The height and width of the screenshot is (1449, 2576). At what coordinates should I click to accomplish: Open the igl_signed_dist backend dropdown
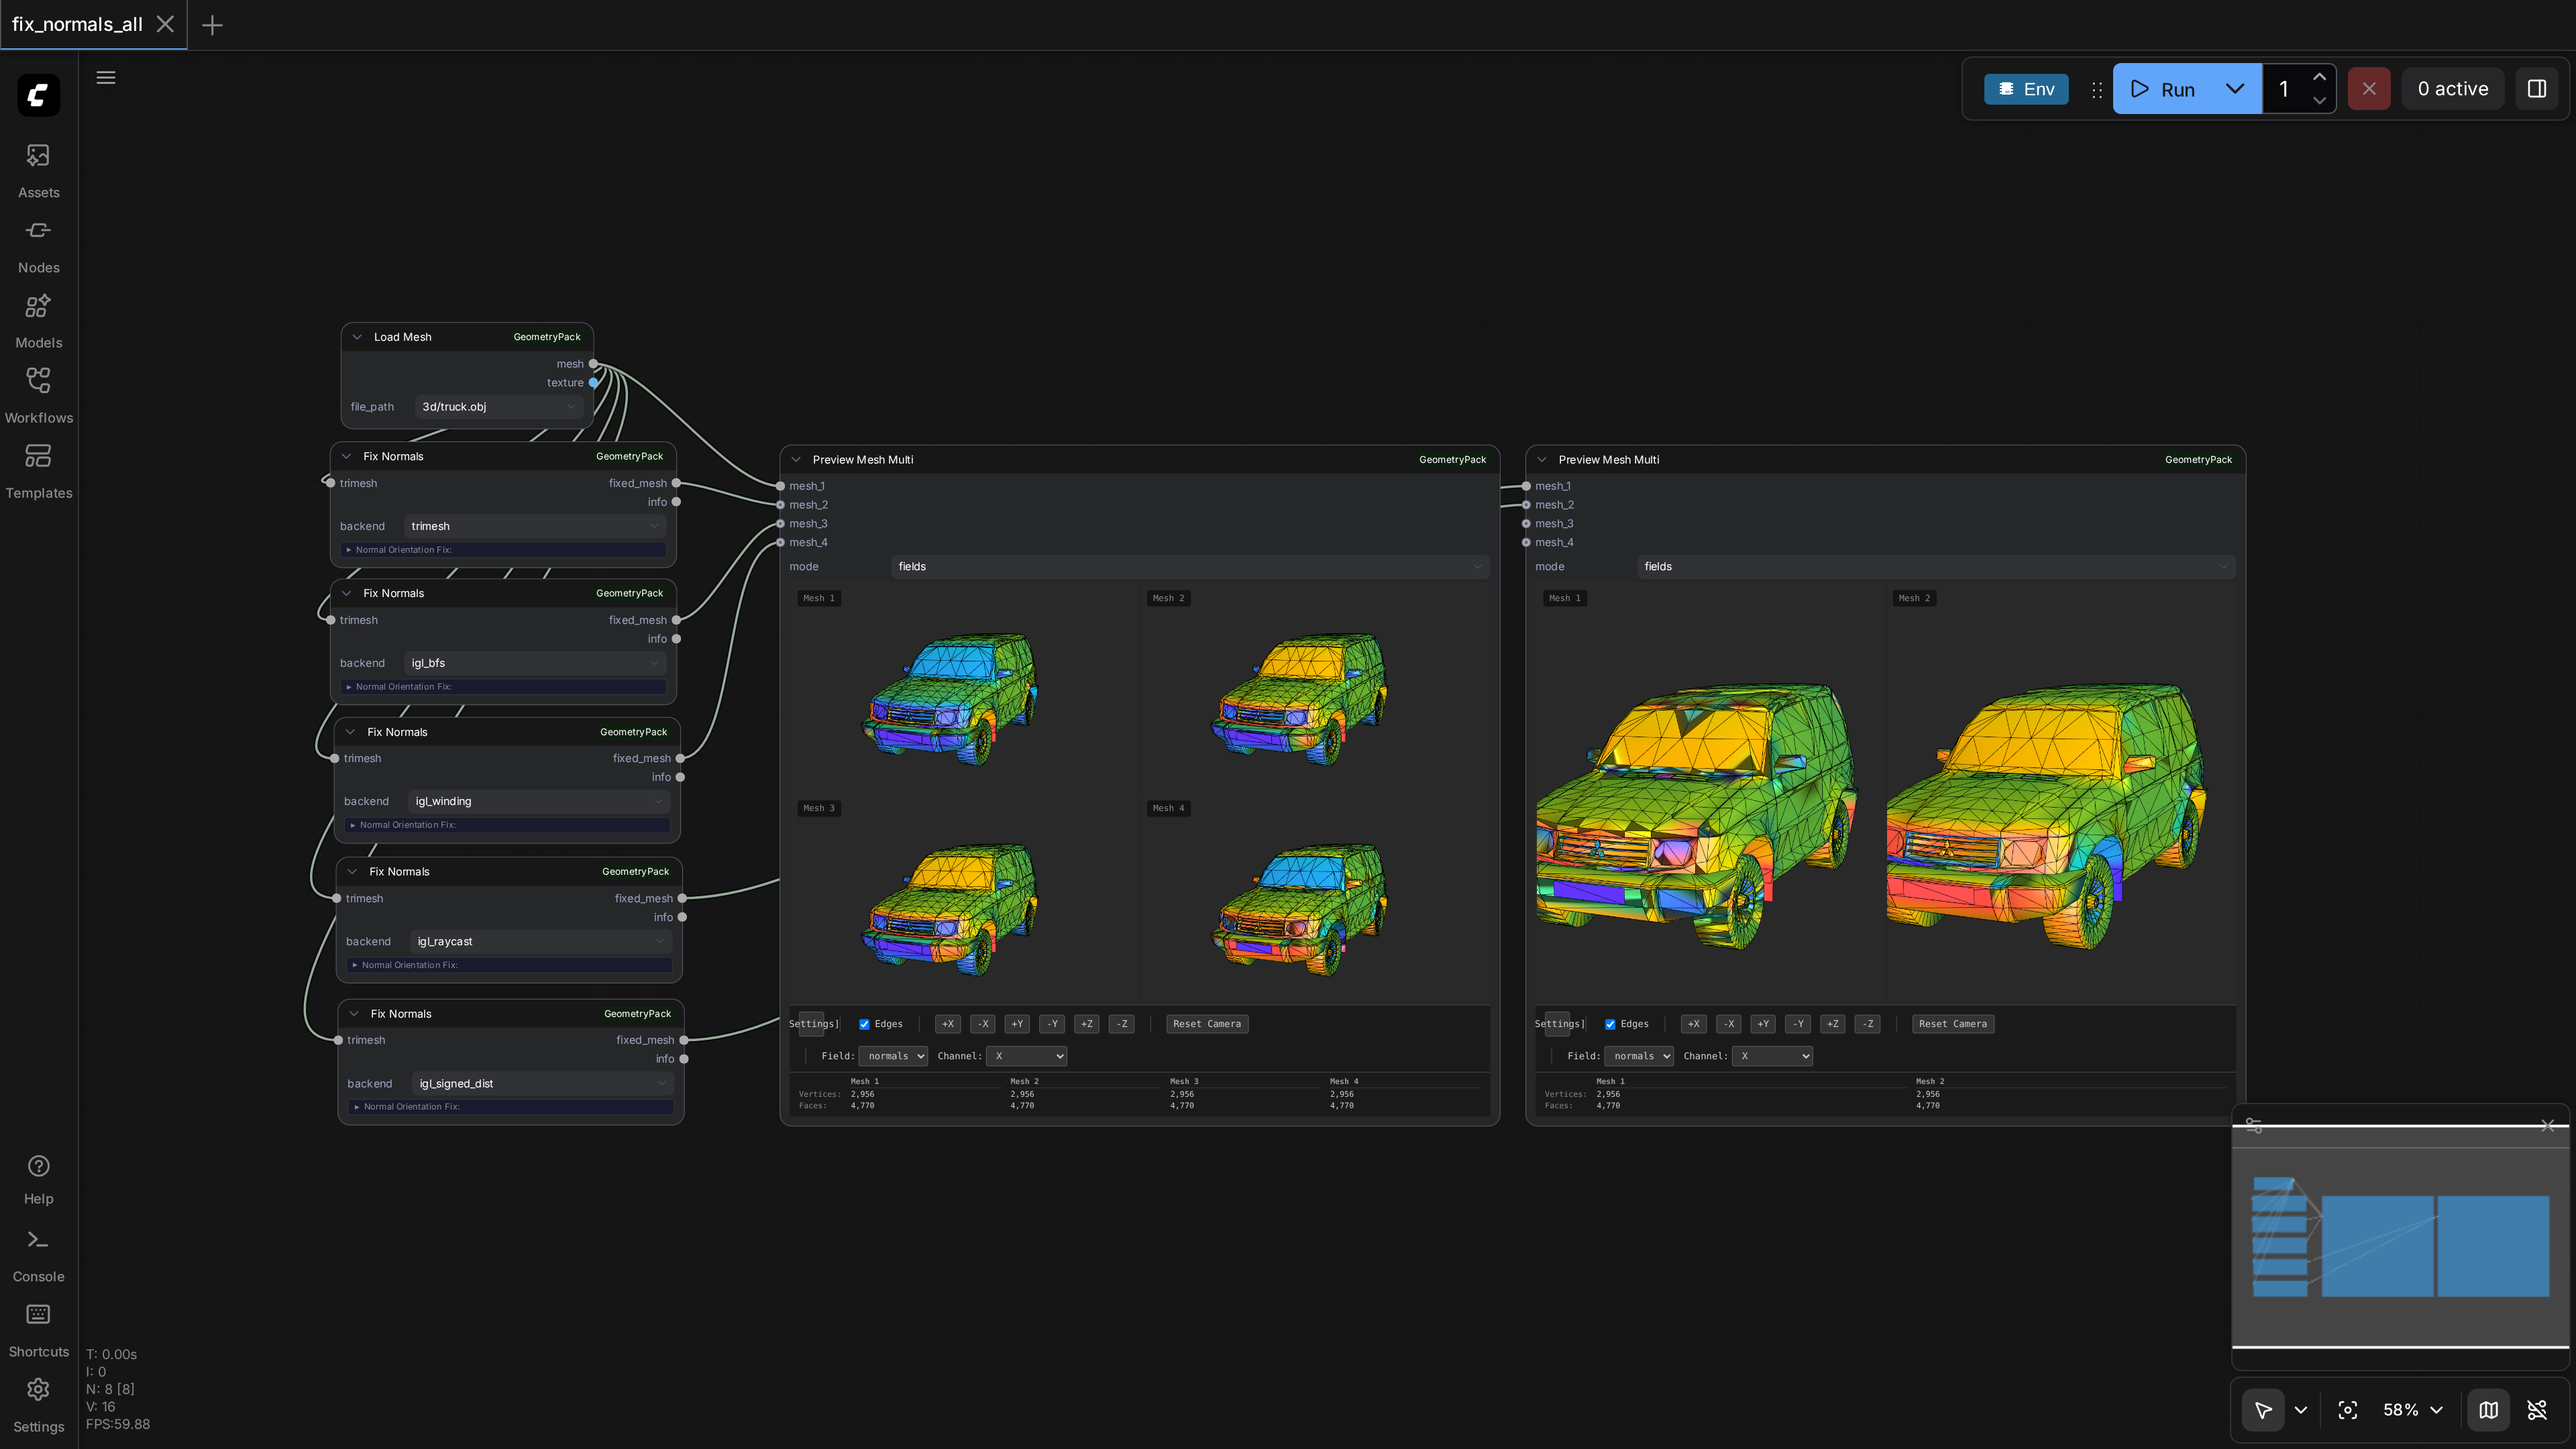pyautogui.click(x=543, y=1083)
